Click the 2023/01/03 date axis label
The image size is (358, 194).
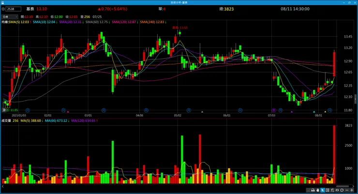pos(19,116)
